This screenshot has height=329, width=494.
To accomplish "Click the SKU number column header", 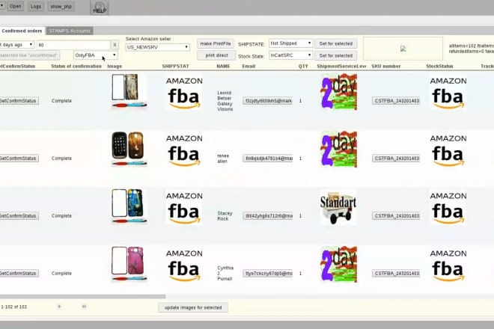I will coord(386,66).
